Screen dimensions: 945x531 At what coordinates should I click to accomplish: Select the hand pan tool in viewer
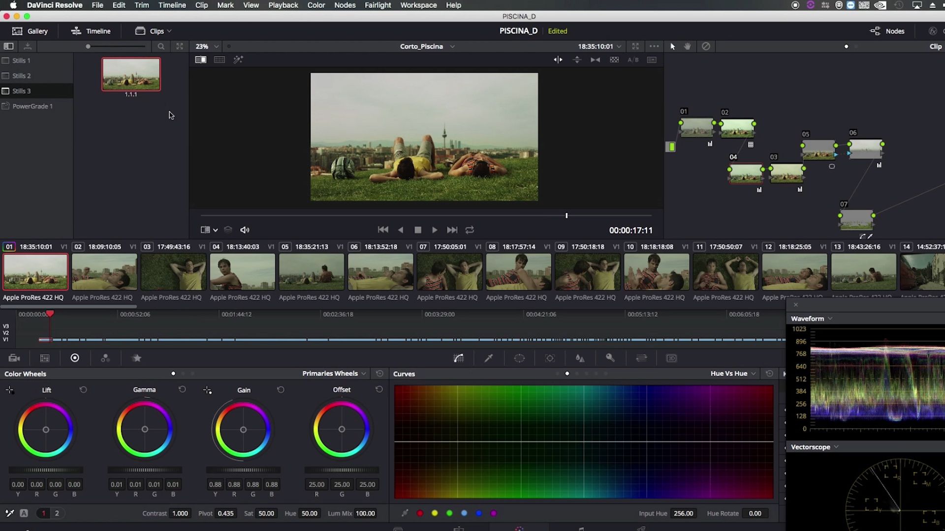pos(688,46)
